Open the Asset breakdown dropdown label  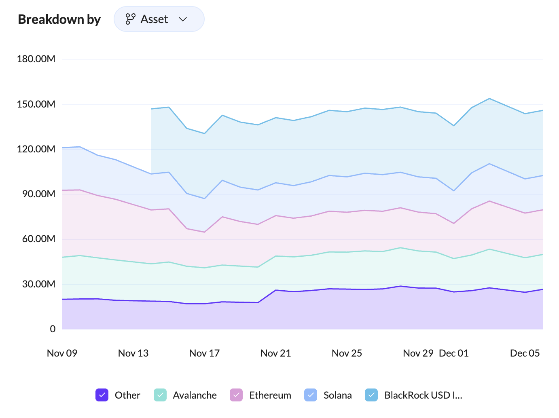[x=154, y=19]
